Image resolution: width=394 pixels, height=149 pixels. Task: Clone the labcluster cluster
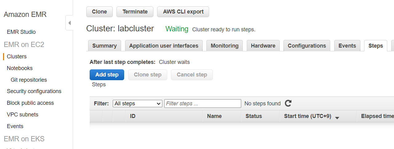tap(100, 12)
